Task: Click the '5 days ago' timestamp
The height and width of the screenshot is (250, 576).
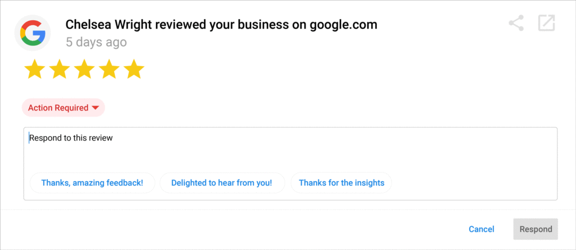Action: click(x=96, y=42)
